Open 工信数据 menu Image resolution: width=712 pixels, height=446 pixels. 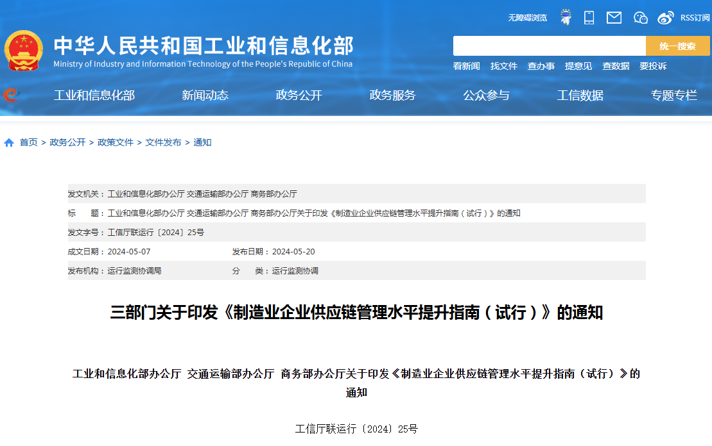(x=580, y=95)
